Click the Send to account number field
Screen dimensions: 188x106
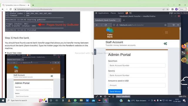[137, 75]
